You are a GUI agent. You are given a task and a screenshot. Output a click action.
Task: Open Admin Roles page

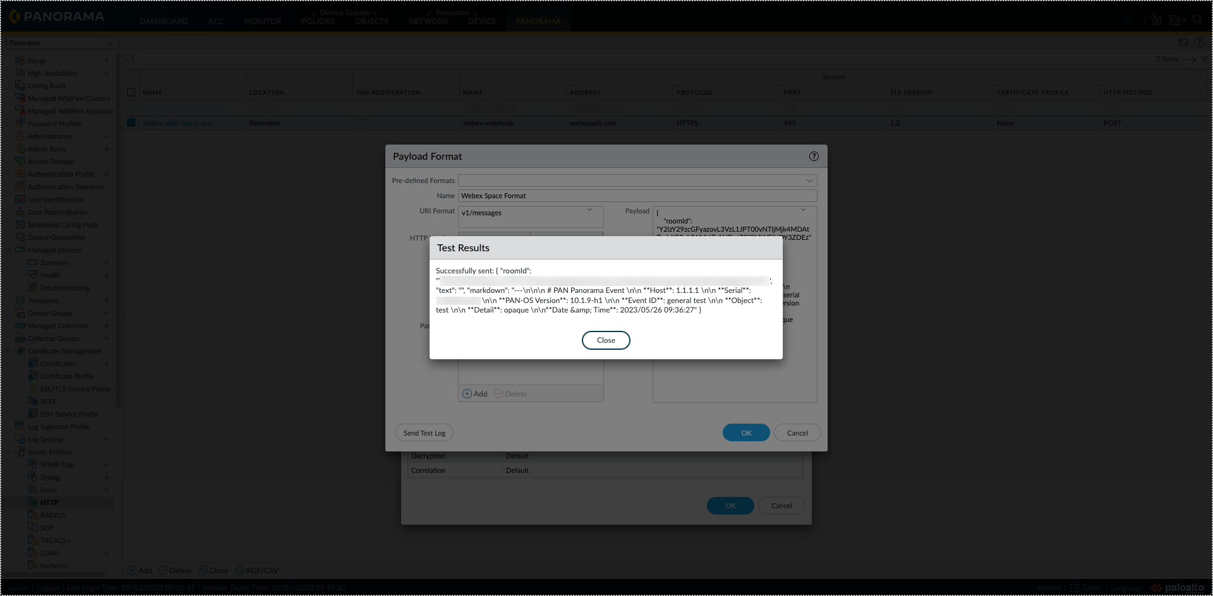tap(47, 149)
